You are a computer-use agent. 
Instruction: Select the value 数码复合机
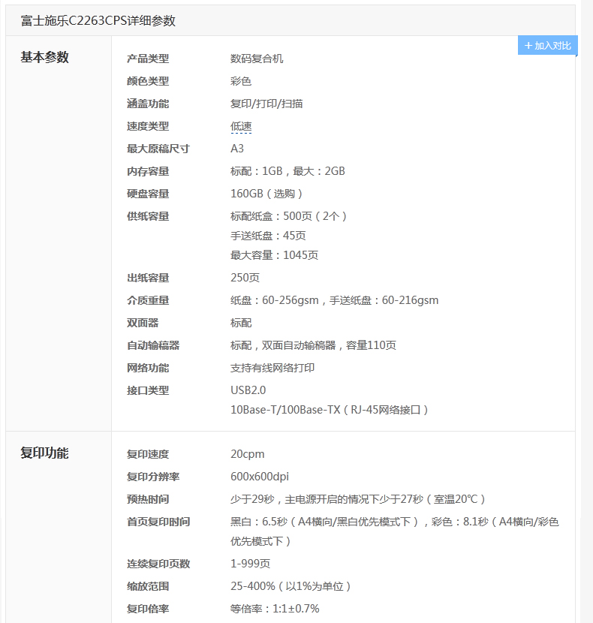click(x=257, y=59)
